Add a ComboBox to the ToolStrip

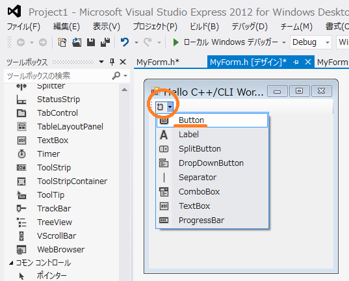[x=212, y=192]
